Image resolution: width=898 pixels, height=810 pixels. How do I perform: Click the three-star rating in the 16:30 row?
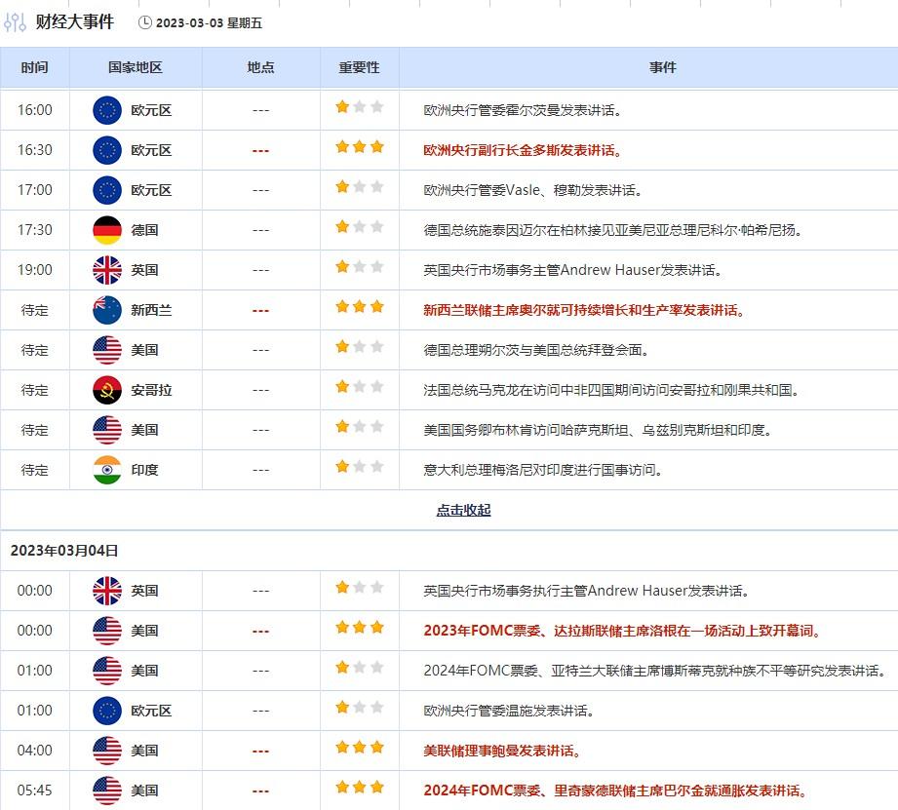point(359,148)
